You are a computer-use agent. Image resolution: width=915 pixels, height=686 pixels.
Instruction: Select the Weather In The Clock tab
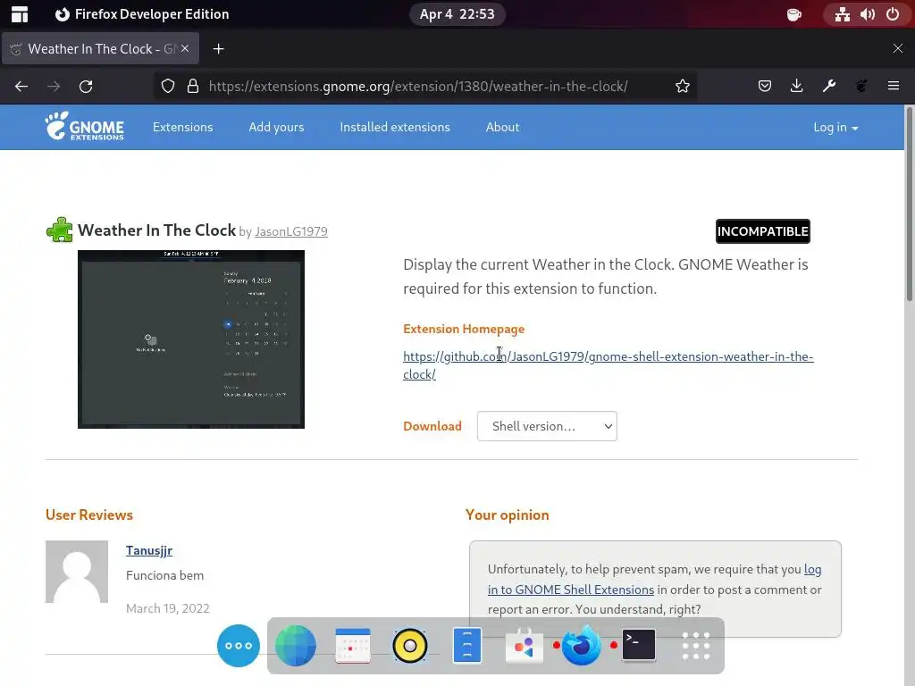[x=100, y=48]
